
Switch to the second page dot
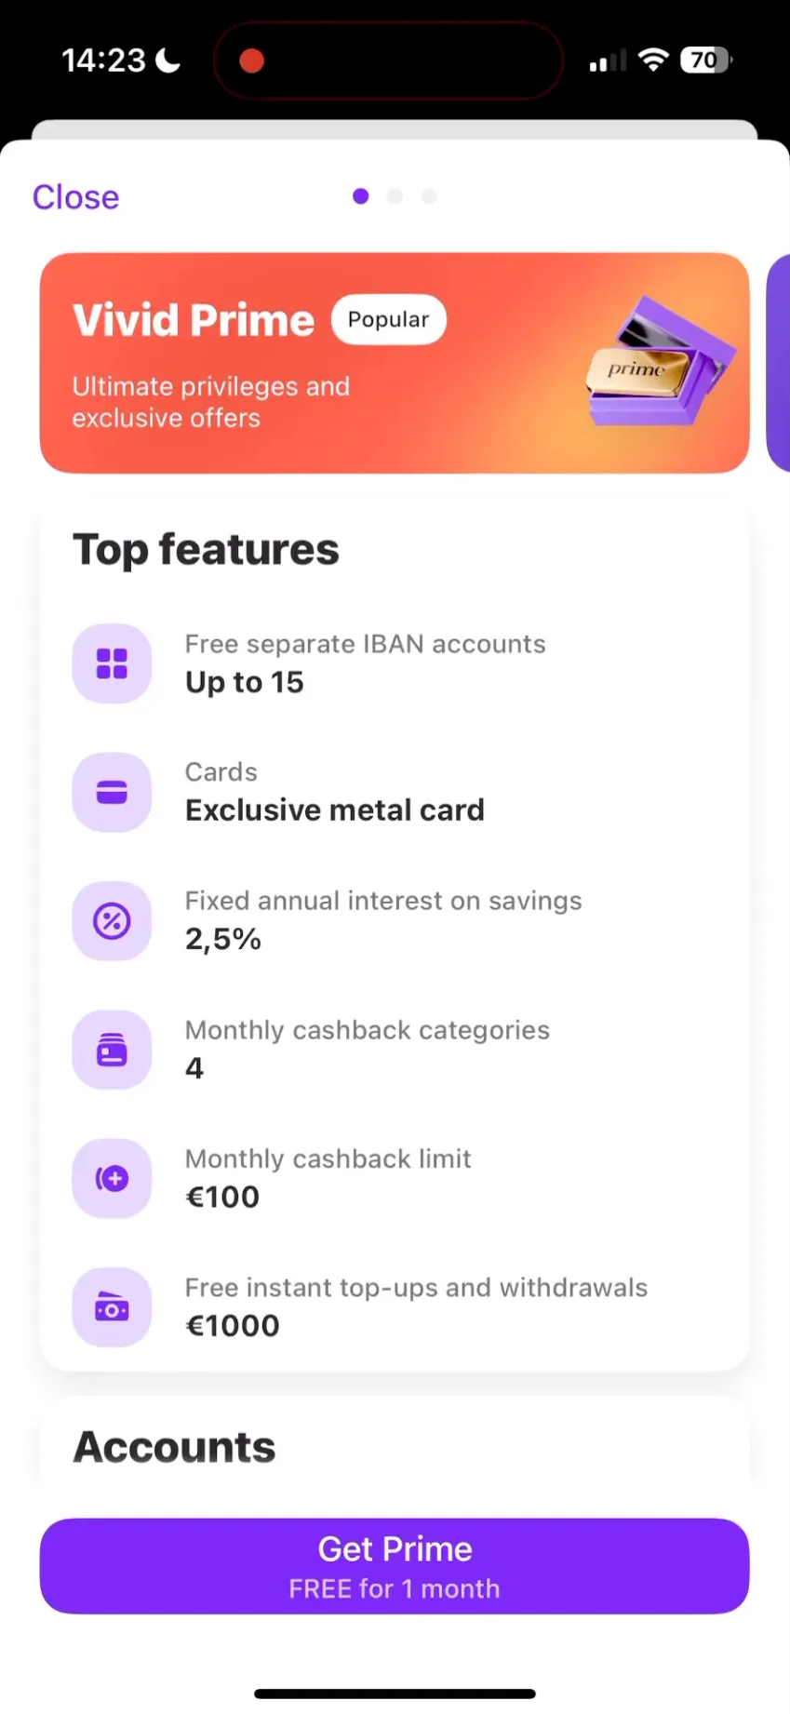tap(395, 196)
